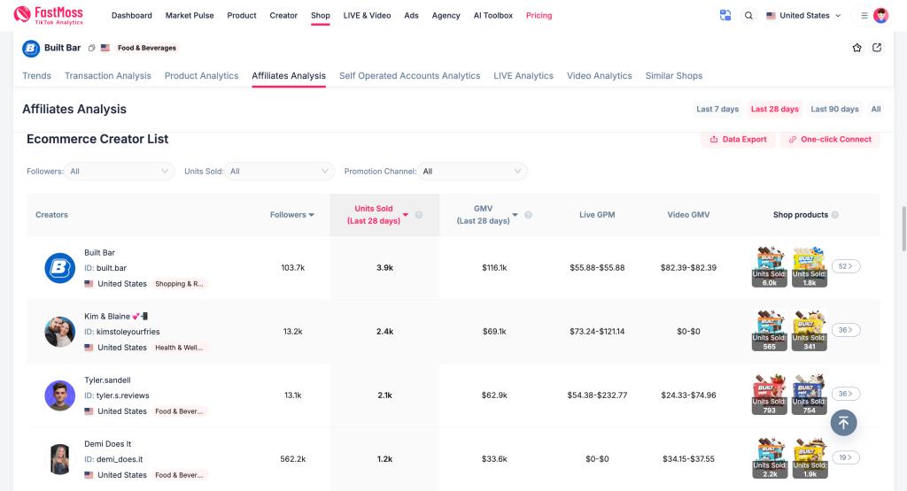
Task: Open the Followers filter dropdown
Action: pos(120,171)
